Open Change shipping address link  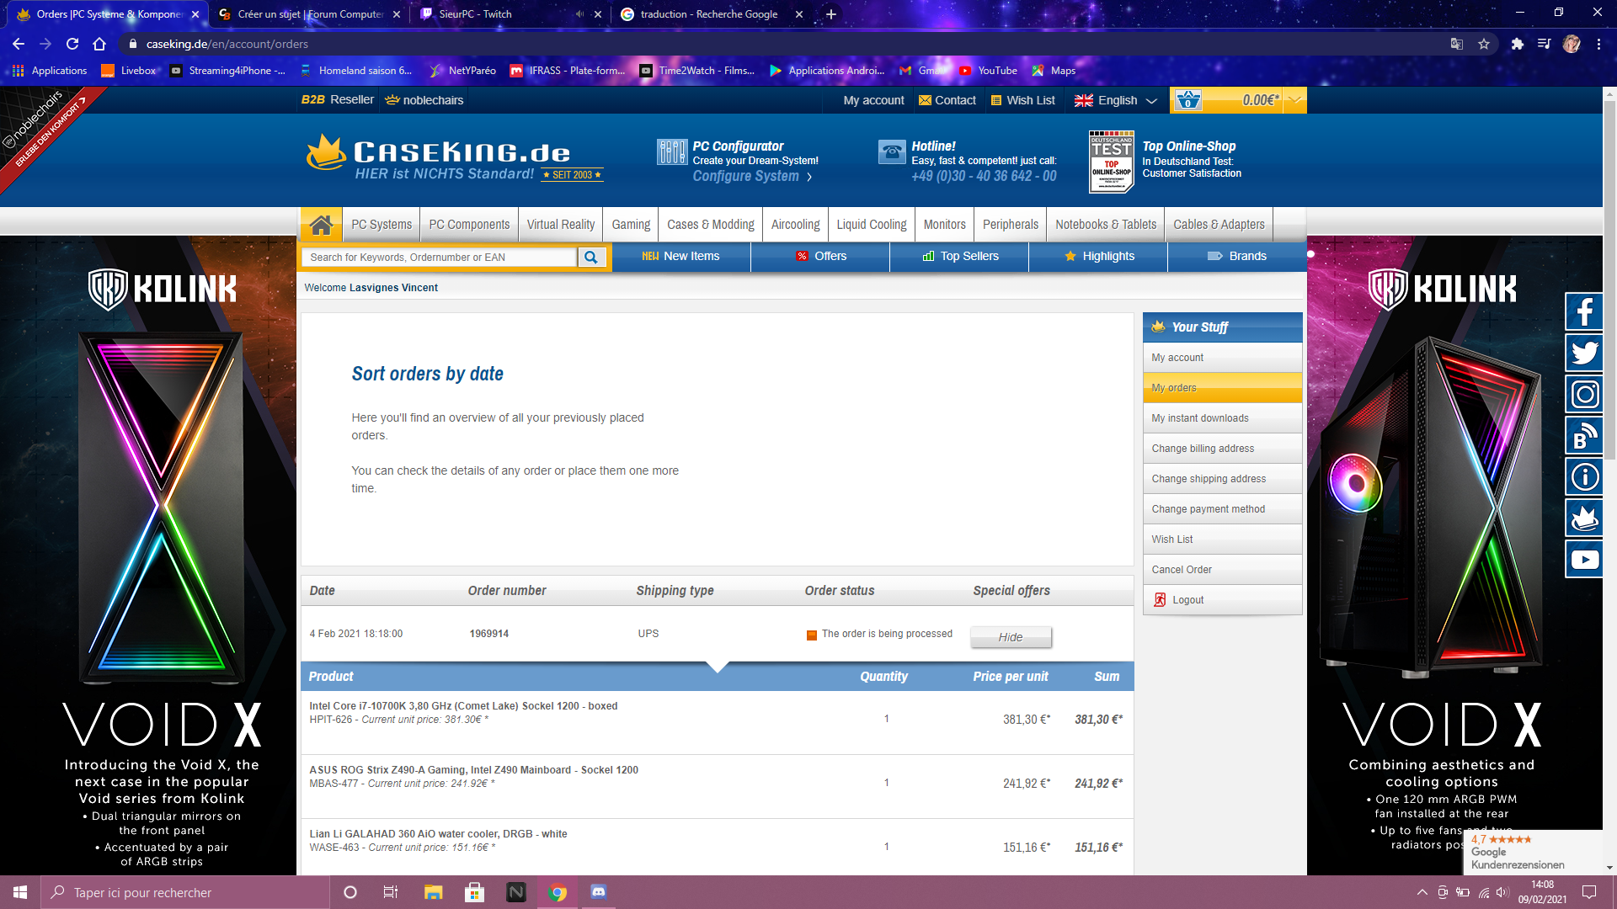[x=1209, y=479]
